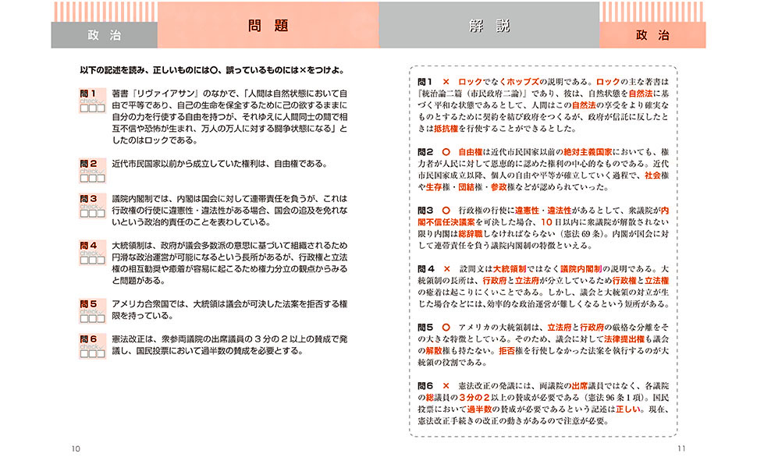Click the red word 総議員 in 解説 問6
Image resolution: width=757 pixels, height=468 pixels.
click(x=438, y=398)
